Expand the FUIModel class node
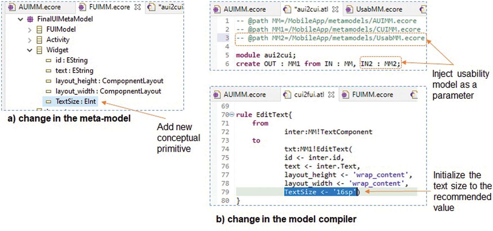The height and width of the screenshot is (231, 493). (x=30, y=30)
